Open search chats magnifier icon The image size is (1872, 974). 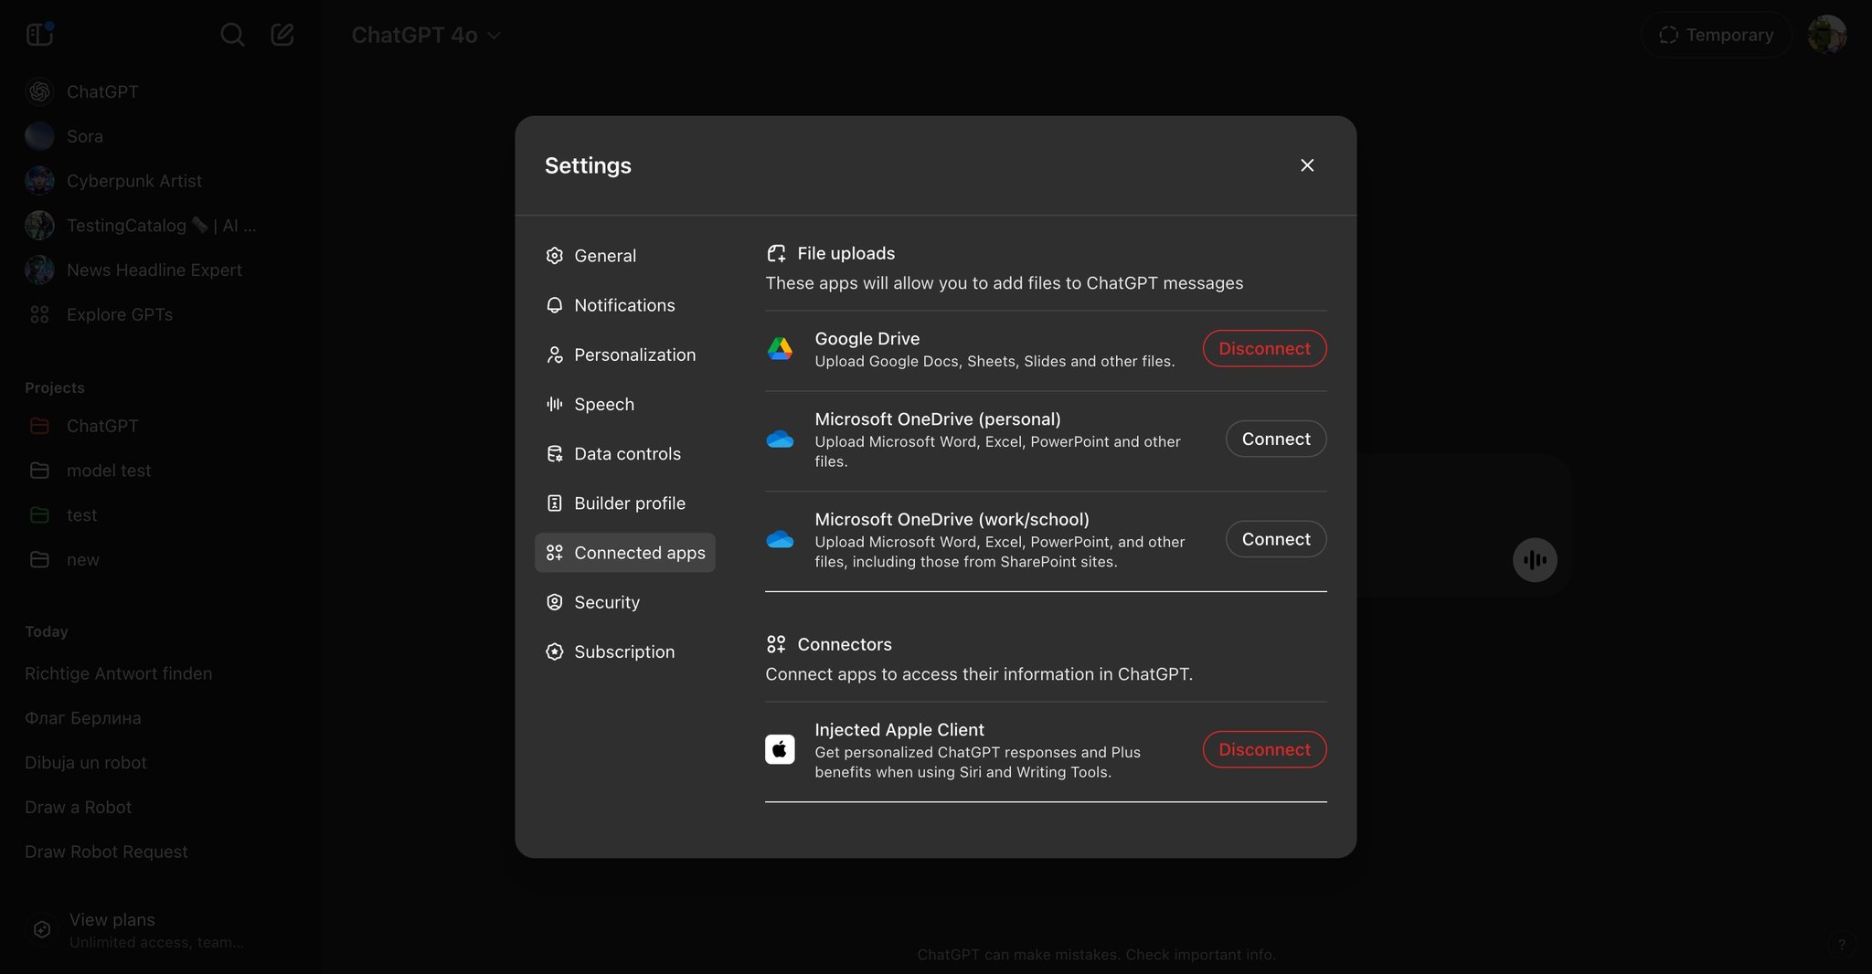coord(232,35)
